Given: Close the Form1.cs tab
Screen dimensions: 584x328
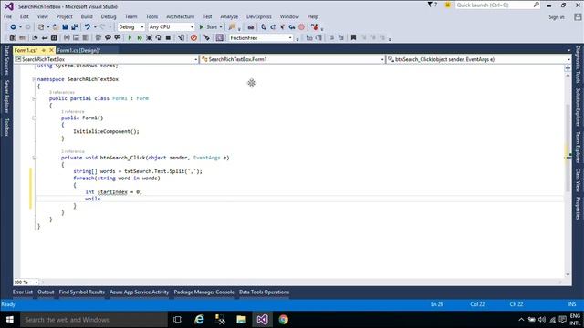Looking at the screenshot, I should point(51,50).
